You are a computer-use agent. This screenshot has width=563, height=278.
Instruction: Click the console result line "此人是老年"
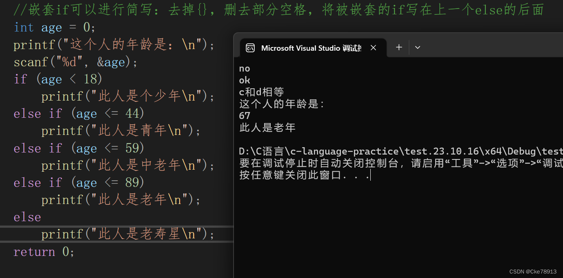pyautogui.click(x=267, y=128)
